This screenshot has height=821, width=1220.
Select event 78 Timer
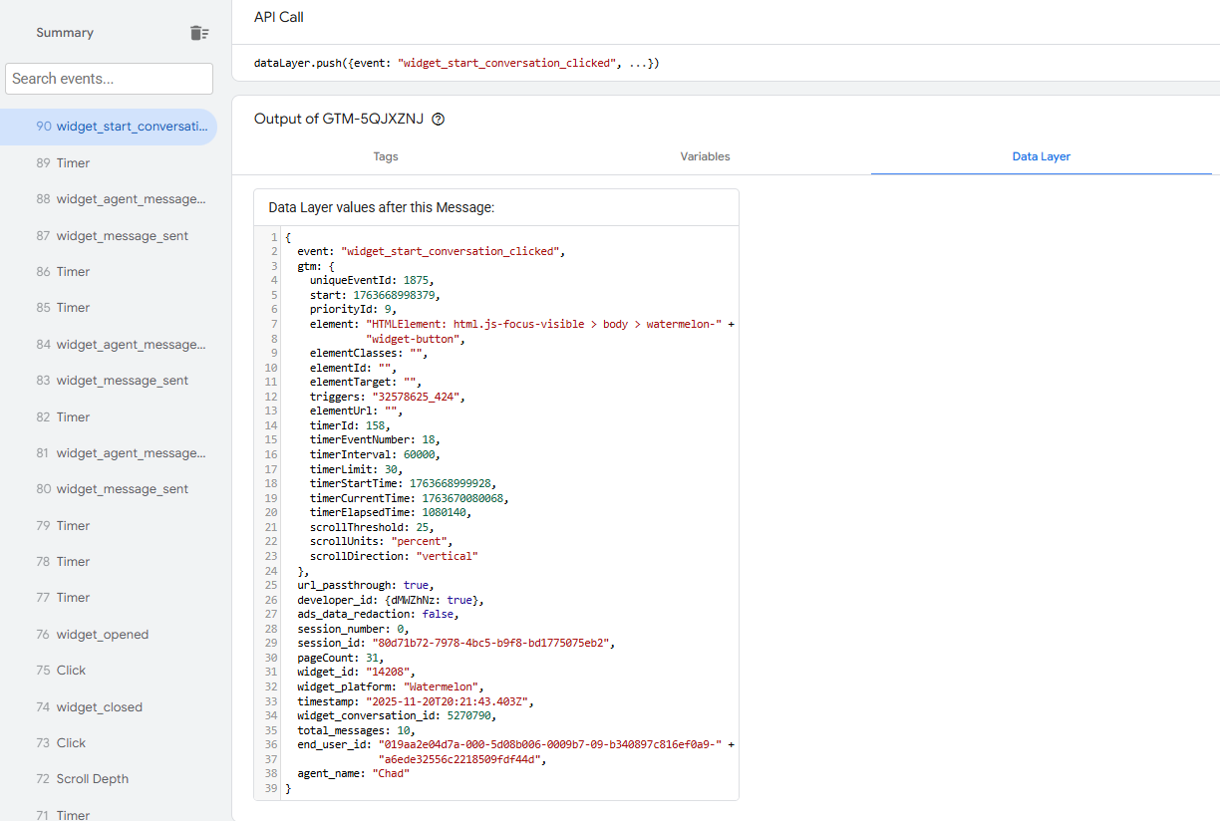click(109, 562)
